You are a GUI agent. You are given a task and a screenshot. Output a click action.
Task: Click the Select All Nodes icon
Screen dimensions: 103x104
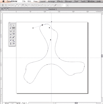point(59,5)
